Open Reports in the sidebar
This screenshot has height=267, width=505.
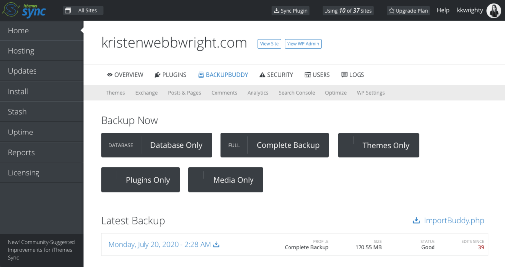42,152
